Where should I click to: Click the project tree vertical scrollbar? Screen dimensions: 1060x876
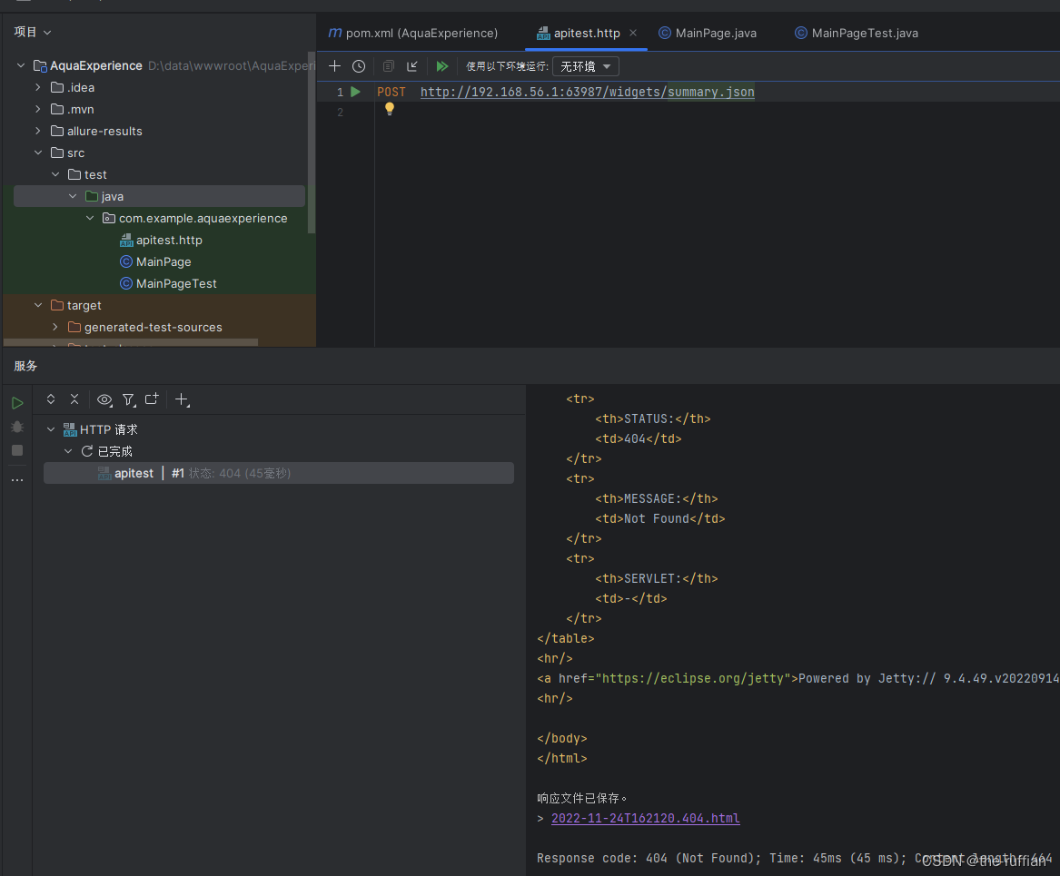311,142
